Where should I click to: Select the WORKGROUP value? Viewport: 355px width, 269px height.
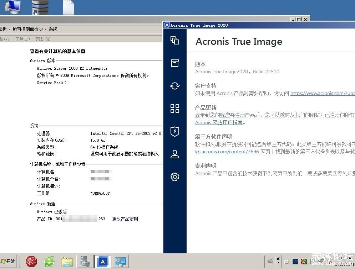click(100, 193)
